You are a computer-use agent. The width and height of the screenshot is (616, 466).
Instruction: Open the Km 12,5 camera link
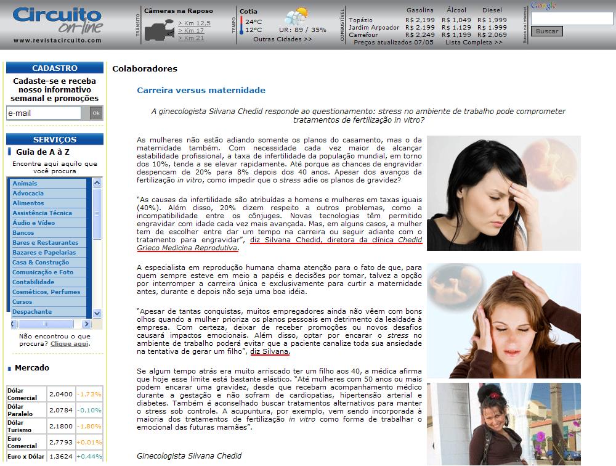tap(194, 23)
